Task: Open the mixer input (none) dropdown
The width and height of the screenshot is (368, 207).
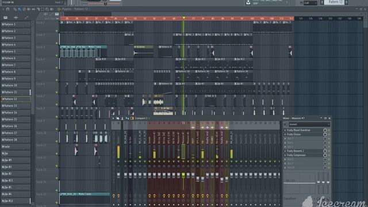Action: 309,124
